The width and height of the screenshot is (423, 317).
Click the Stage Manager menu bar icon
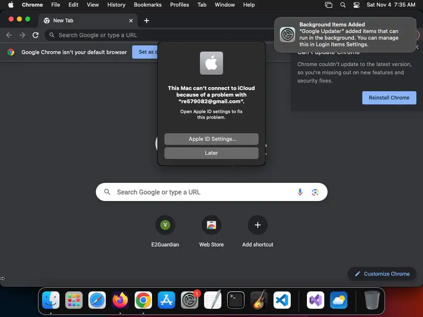click(328, 5)
